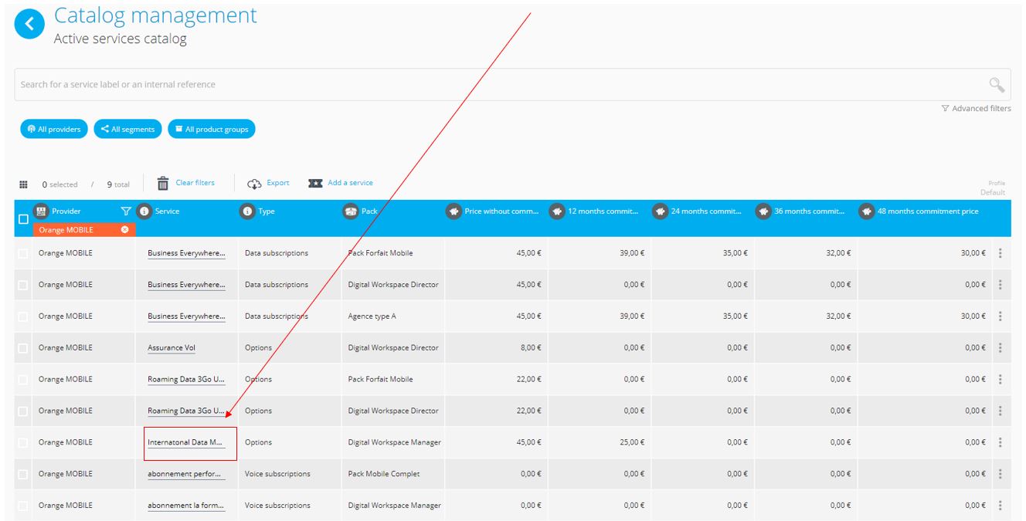The width and height of the screenshot is (1026, 521).
Task: Open the Default profile selector
Action: point(993,192)
